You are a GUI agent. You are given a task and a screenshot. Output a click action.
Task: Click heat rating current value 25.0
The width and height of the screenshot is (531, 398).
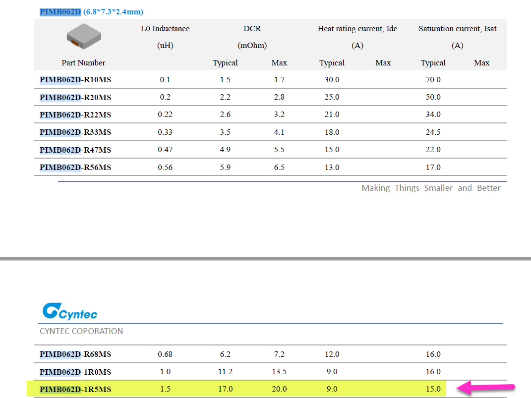332,97
